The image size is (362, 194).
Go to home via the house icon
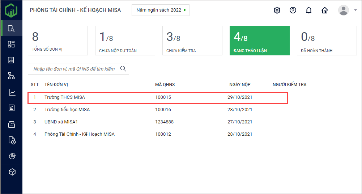click(x=325, y=10)
